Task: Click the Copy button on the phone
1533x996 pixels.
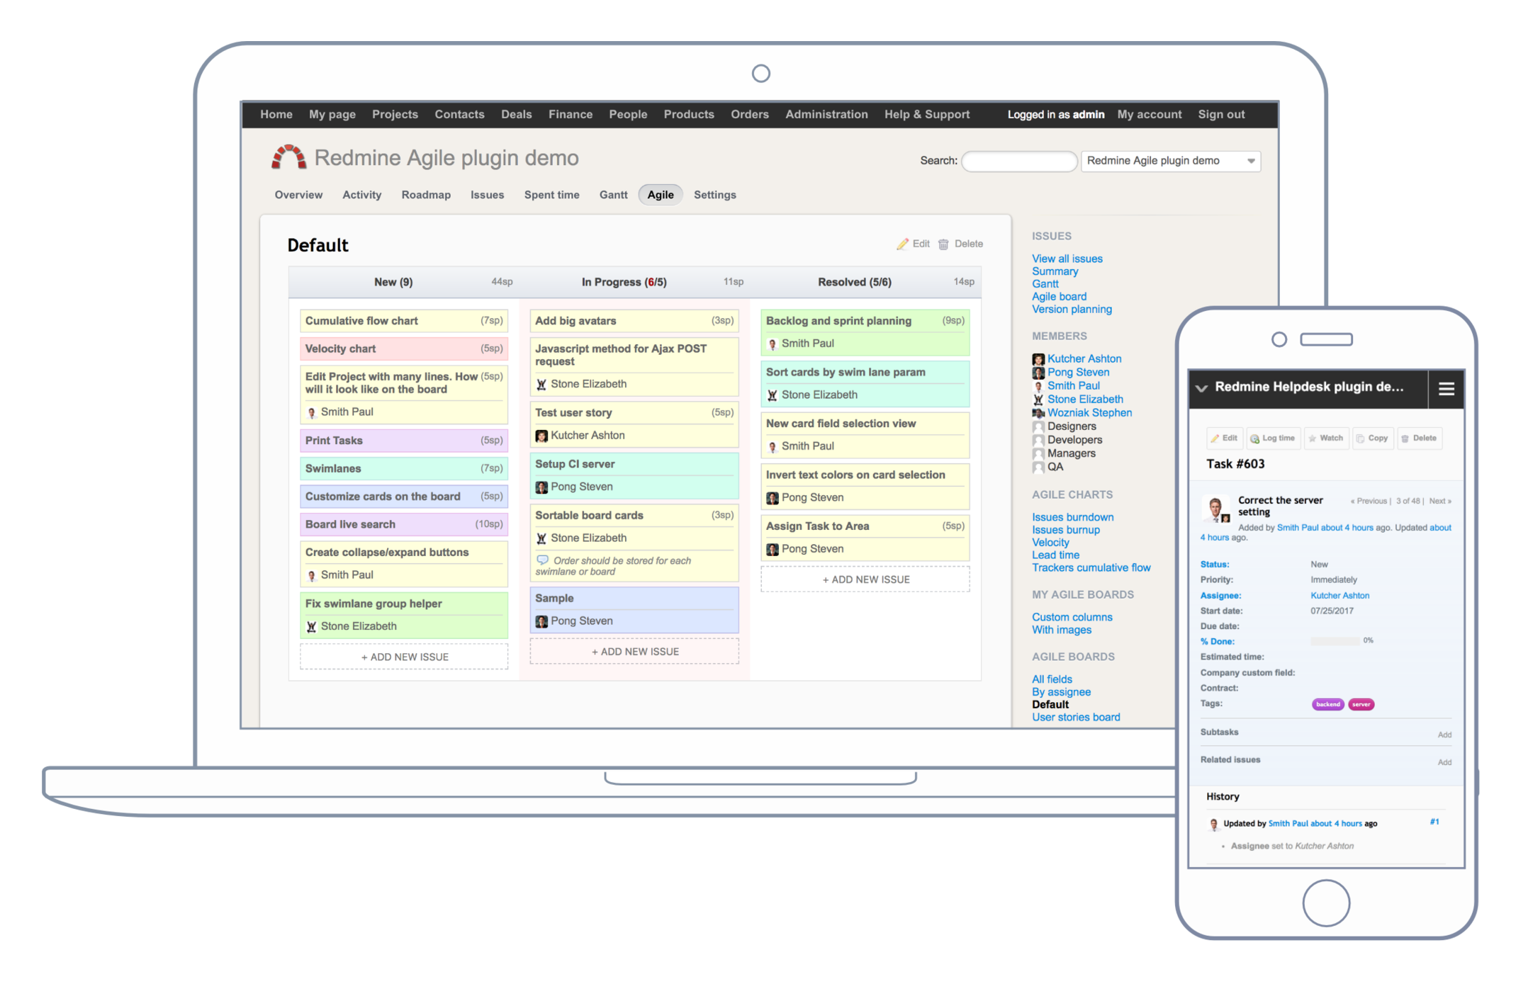Action: click(1373, 438)
